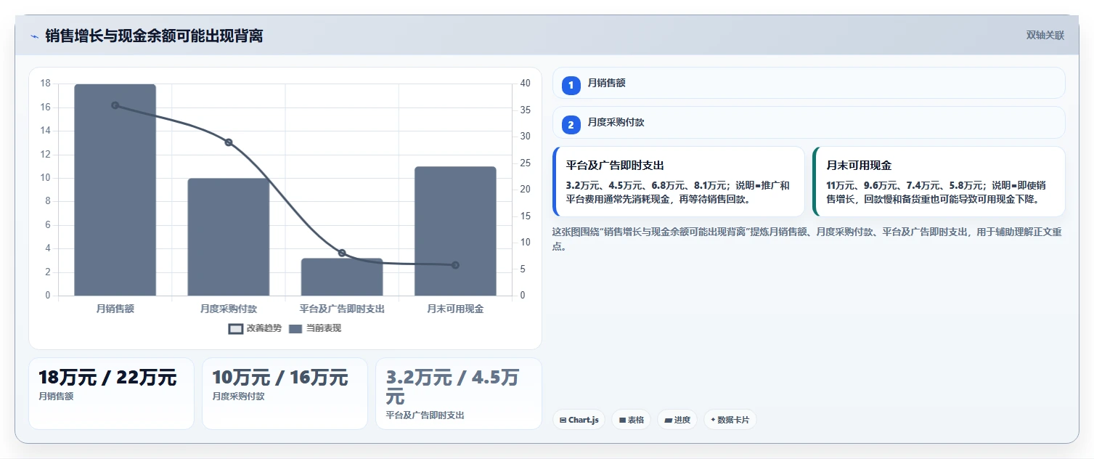Viewport: 1094px width, 459px height.
Task: Click the text 3.2万元、4.5万元、6.8万元、8.1万元
Action: (x=645, y=185)
